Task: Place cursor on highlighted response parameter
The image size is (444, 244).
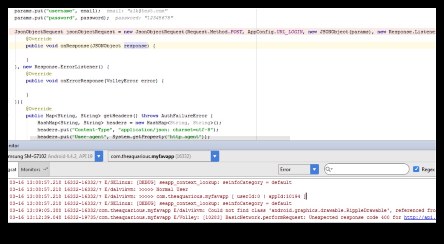Action: click(x=135, y=46)
